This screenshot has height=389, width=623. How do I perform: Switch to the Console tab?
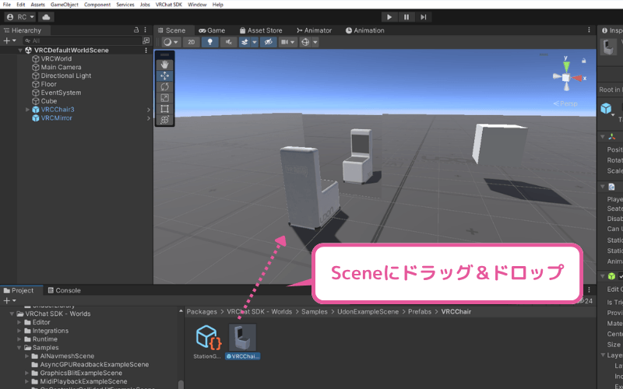[x=65, y=290]
